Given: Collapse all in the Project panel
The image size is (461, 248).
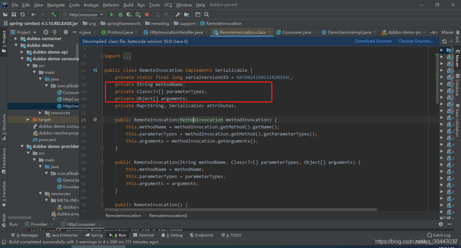Looking at the screenshot, I should 55,32.
